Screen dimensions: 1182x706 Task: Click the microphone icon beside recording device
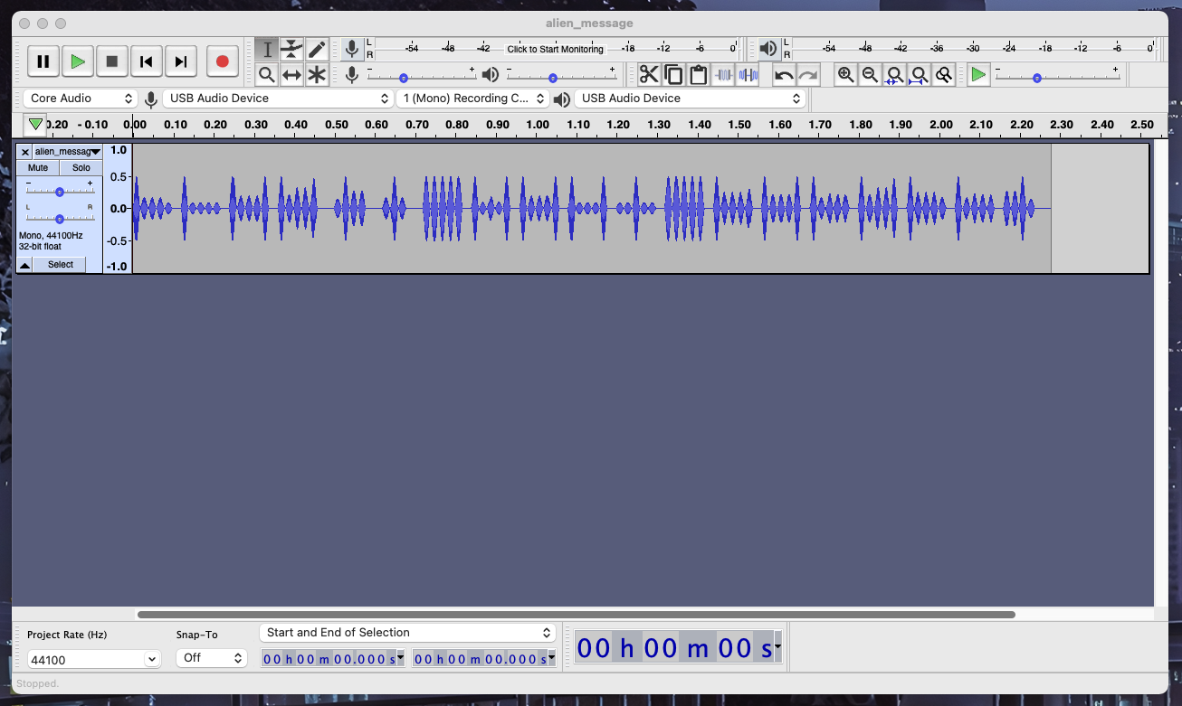(150, 99)
